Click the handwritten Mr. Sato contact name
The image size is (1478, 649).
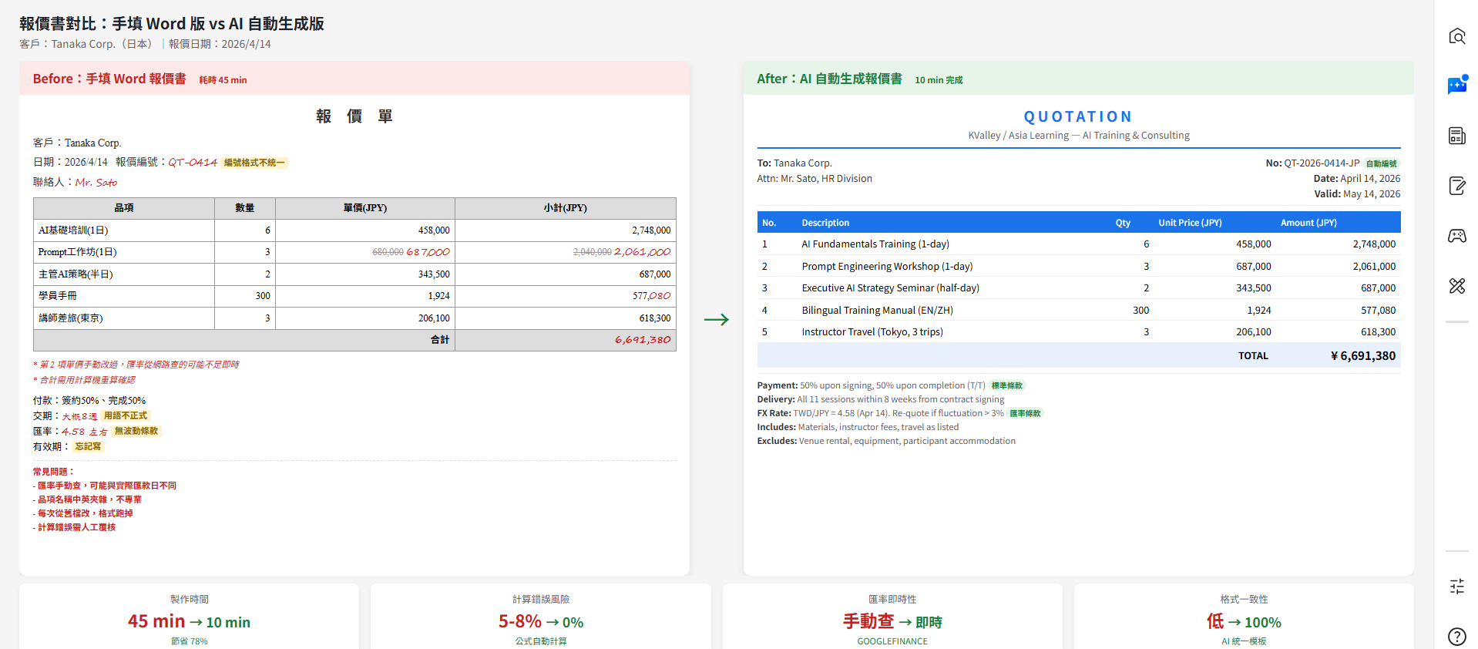(x=96, y=183)
